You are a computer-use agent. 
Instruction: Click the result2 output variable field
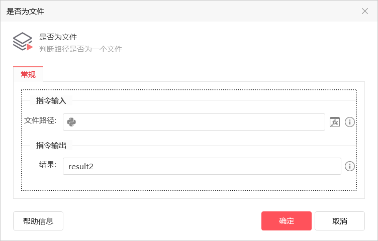(202, 166)
